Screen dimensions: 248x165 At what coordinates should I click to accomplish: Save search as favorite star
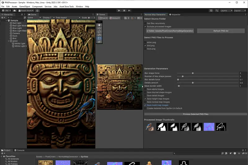[x=239, y=153]
